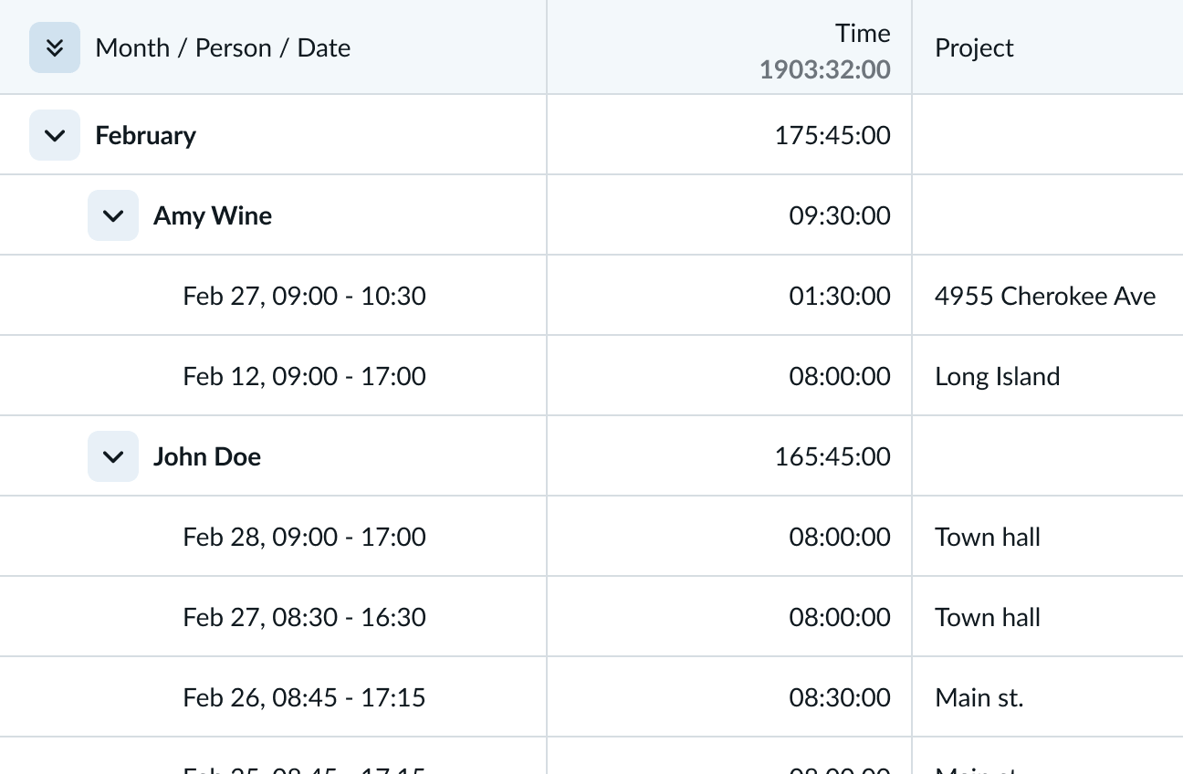Image resolution: width=1183 pixels, height=774 pixels.
Task: Collapse the February month group
Action: click(x=55, y=135)
